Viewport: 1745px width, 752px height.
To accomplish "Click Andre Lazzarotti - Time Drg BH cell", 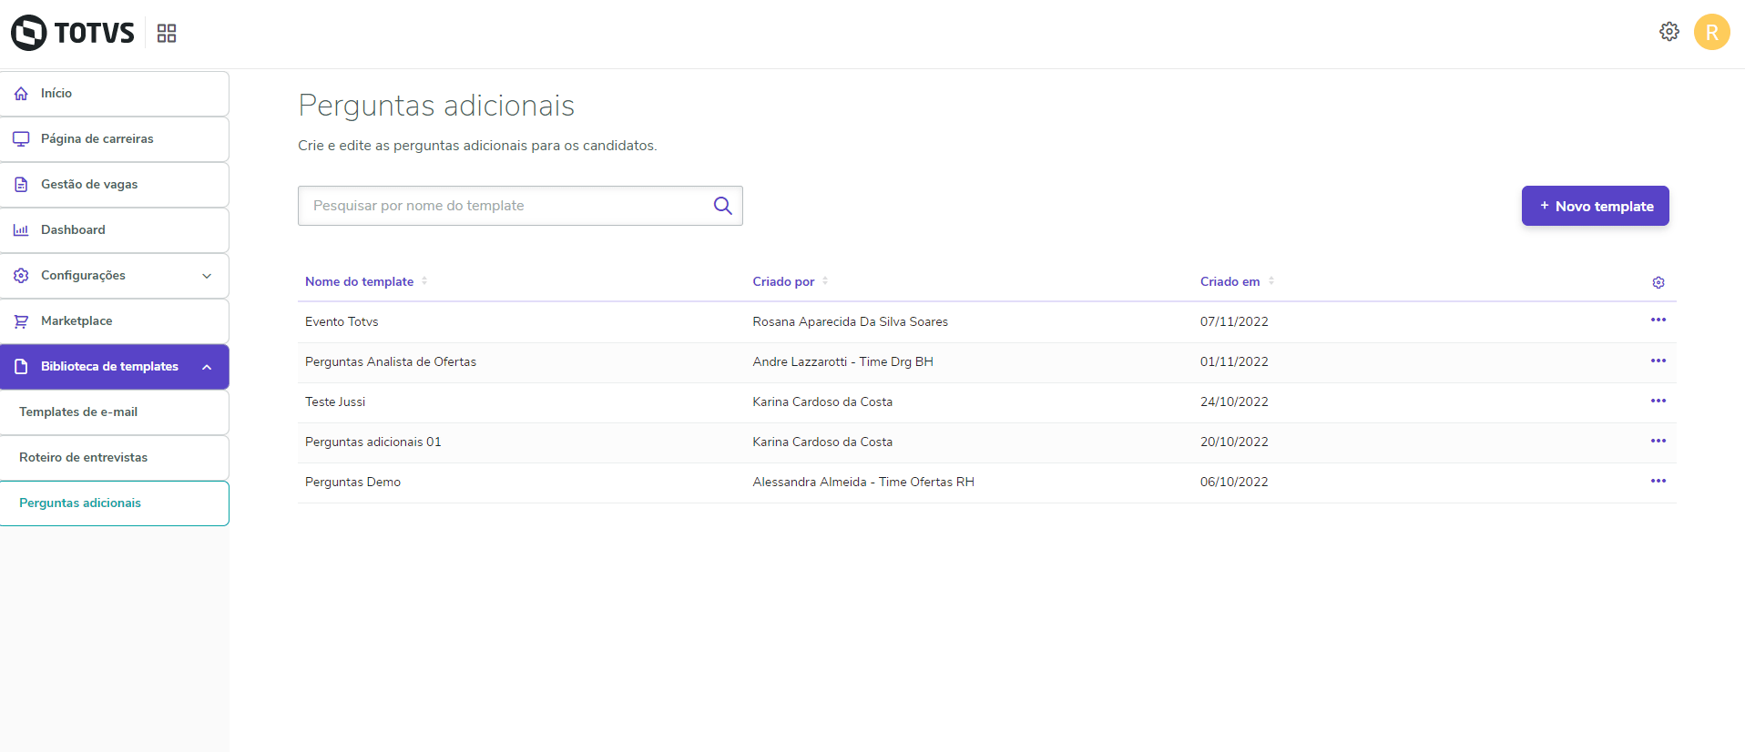I will (x=843, y=362).
